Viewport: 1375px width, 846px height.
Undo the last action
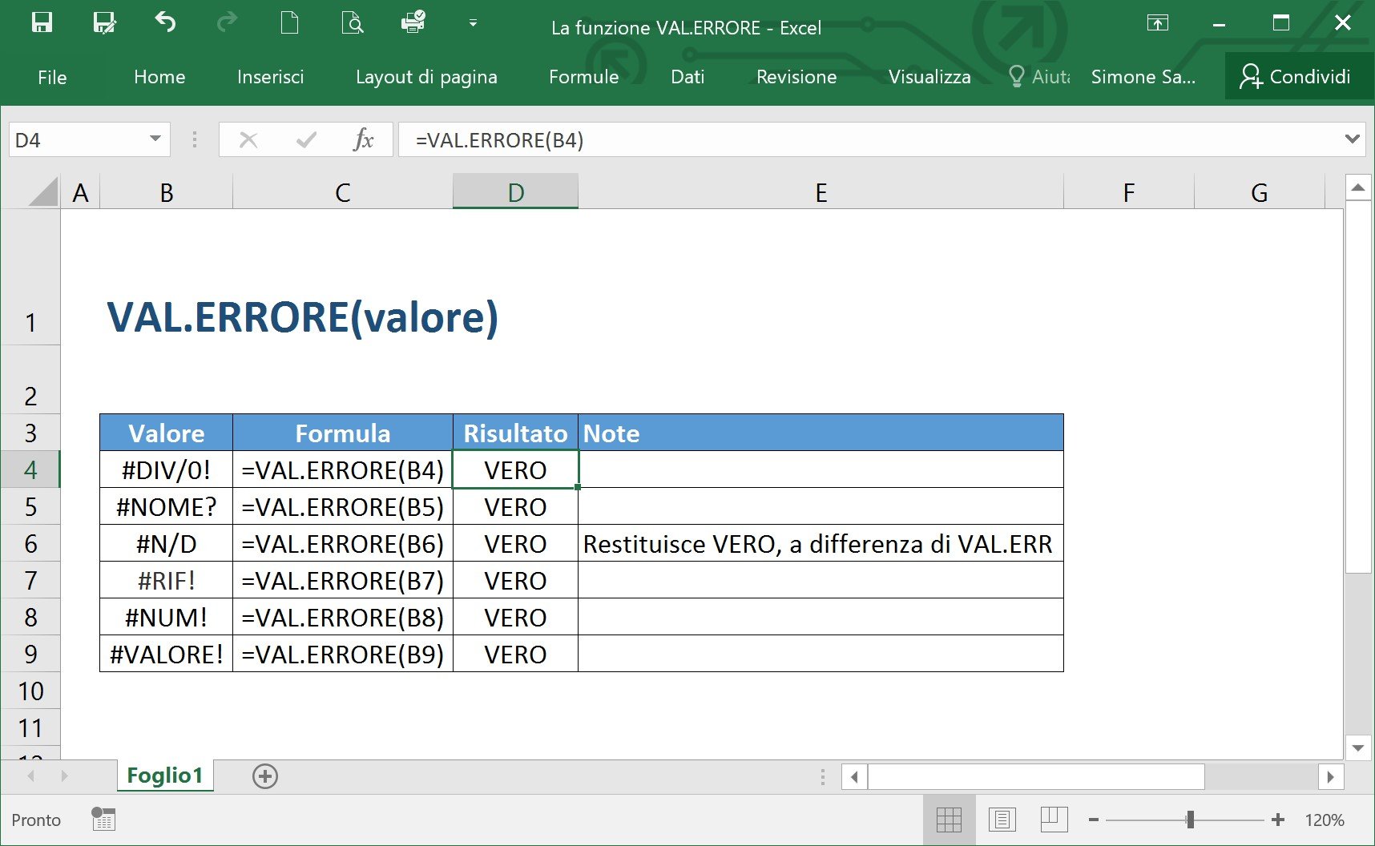click(165, 22)
